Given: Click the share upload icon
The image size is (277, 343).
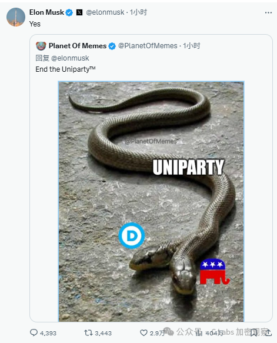Looking at the screenshot, I should click(x=269, y=332).
